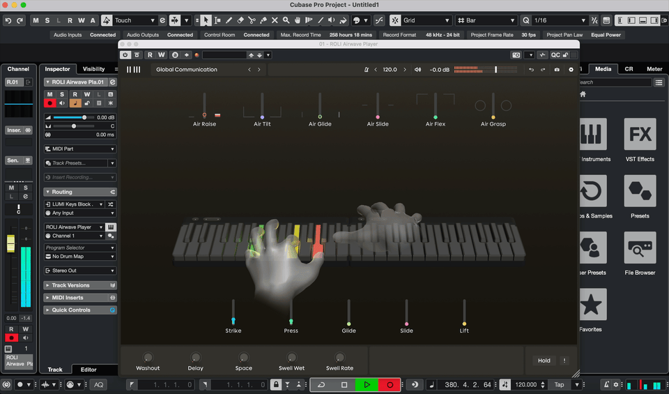Click the Airwave metronome icon
Screen dimensions: 669x394
click(366, 70)
